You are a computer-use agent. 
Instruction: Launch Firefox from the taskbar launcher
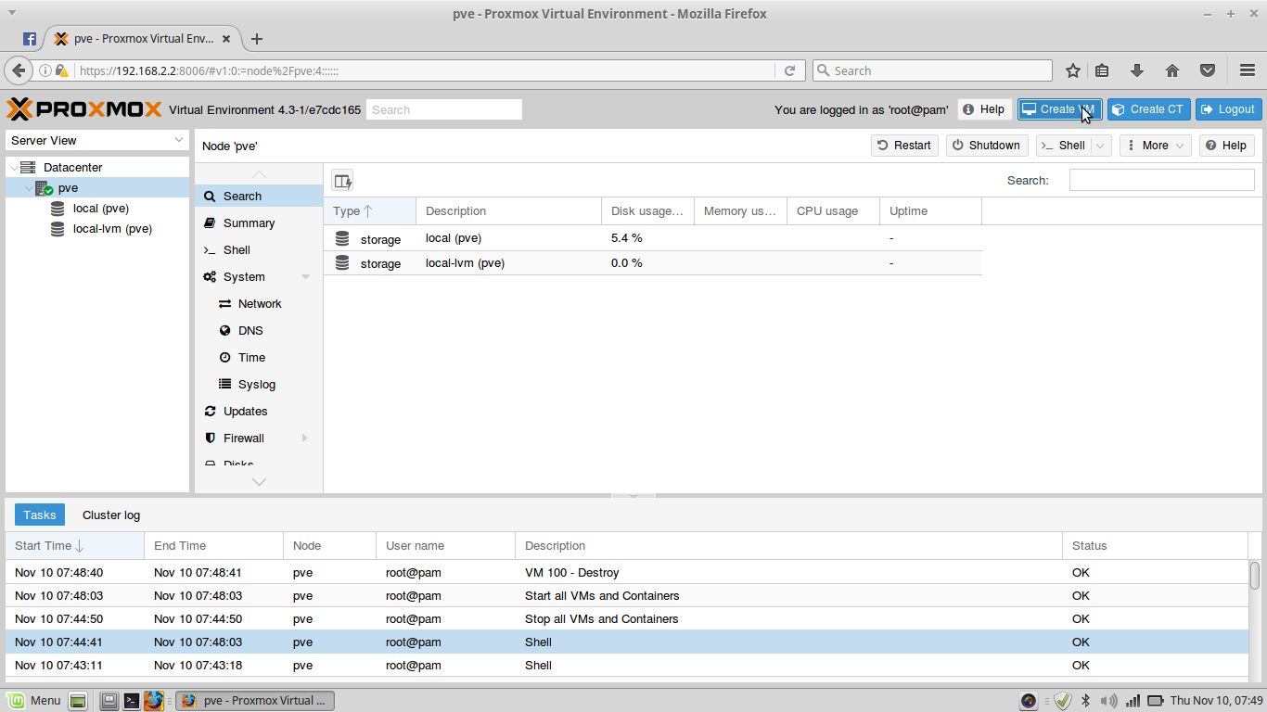point(154,701)
